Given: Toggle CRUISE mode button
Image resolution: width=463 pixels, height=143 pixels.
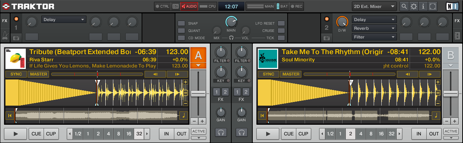Looking at the screenshot, I should tap(281, 30).
